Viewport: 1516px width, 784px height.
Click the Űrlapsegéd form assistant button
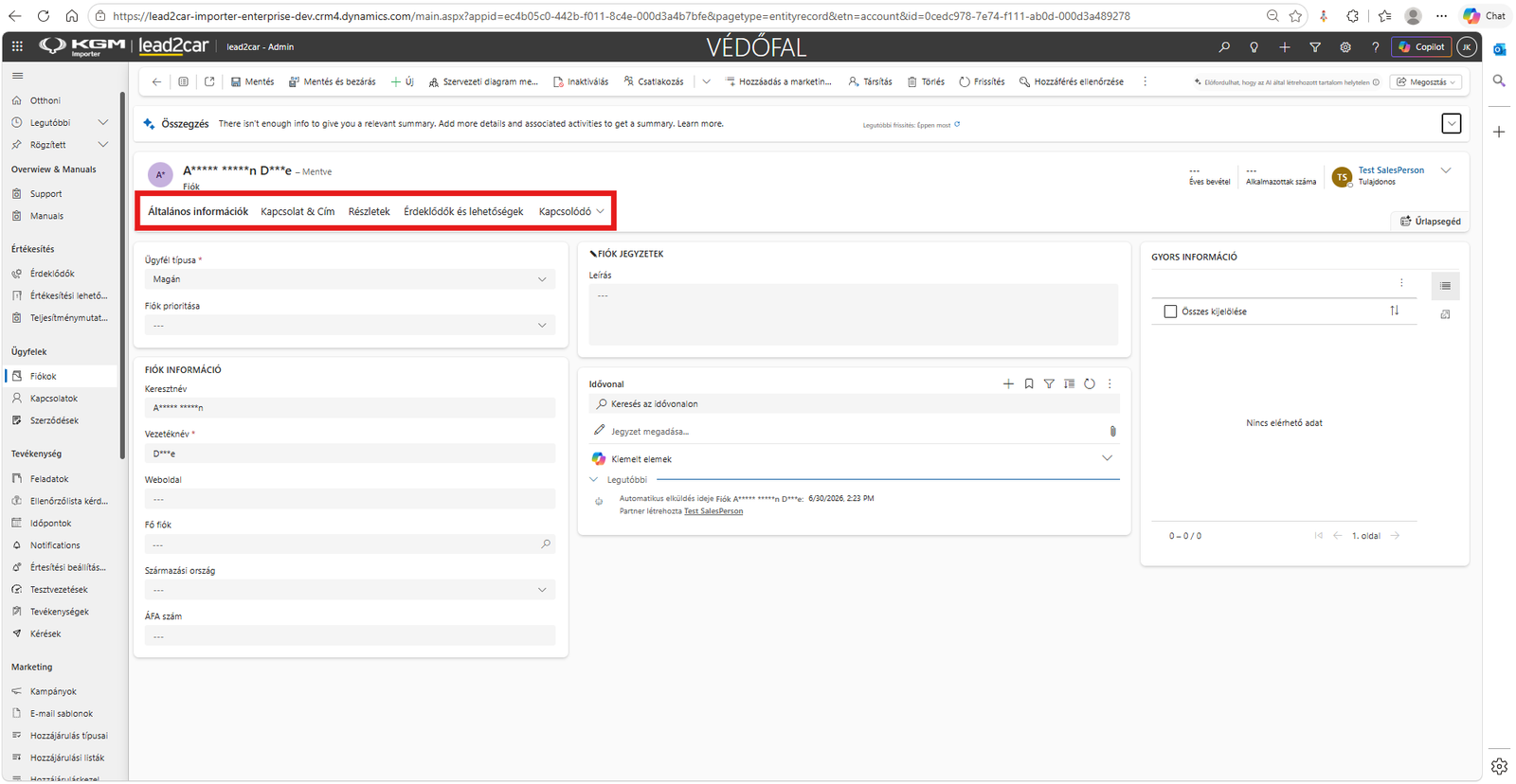click(1430, 222)
